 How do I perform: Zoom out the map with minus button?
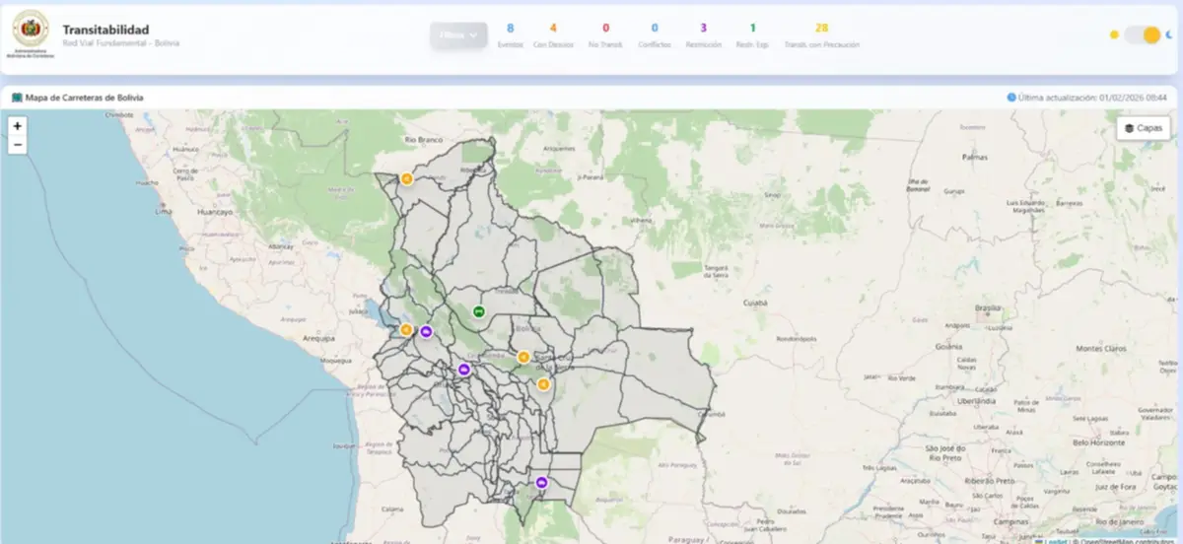click(18, 145)
